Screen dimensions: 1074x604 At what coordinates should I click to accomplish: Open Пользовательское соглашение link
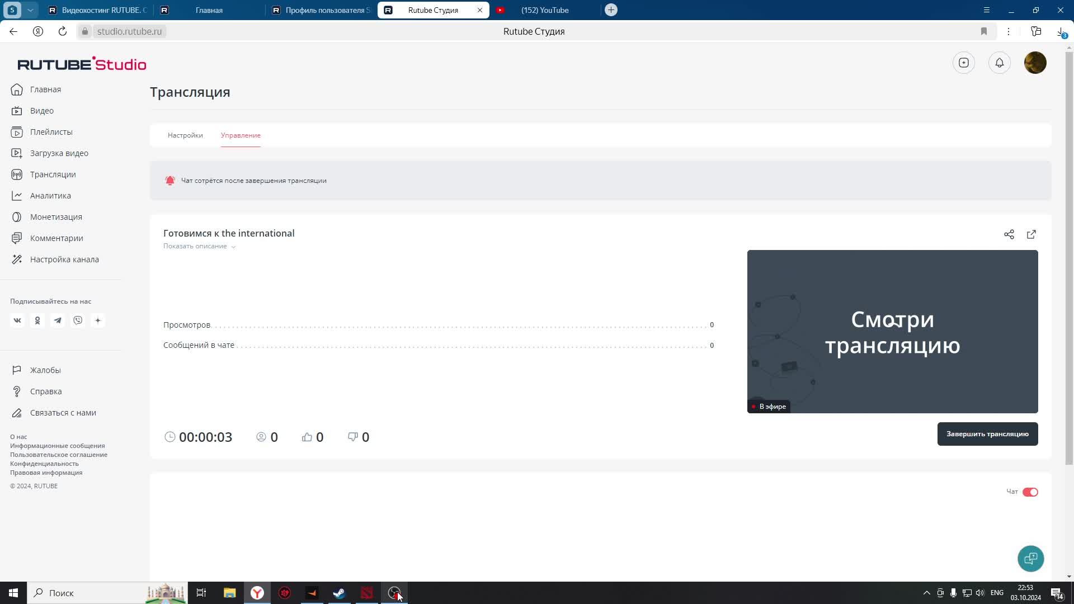[59, 455]
